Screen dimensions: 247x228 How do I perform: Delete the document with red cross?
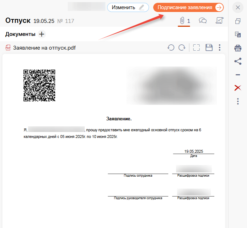[238, 88]
